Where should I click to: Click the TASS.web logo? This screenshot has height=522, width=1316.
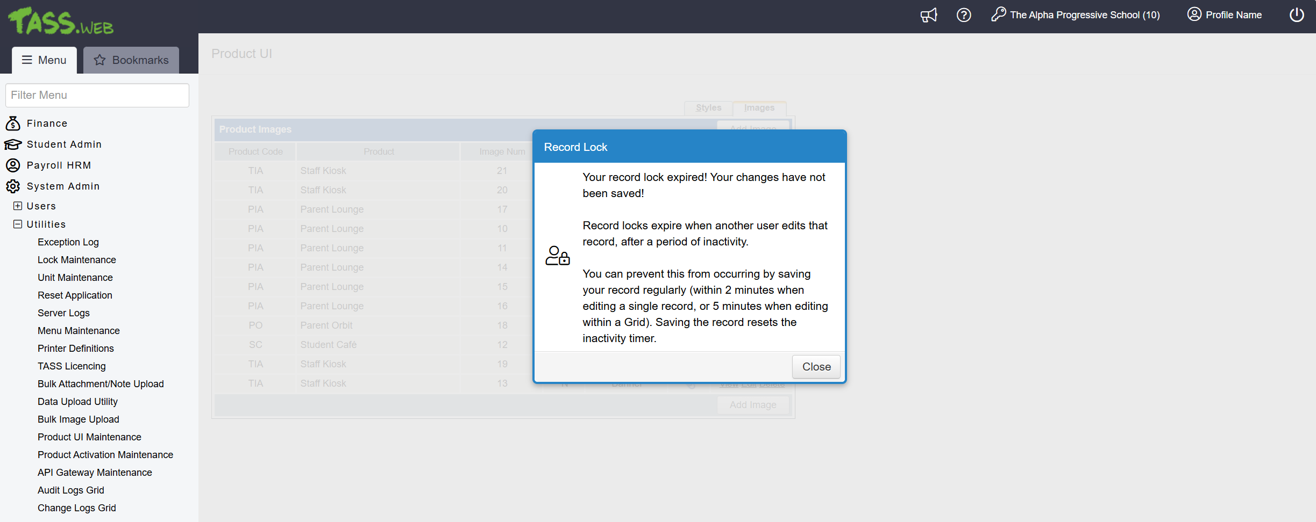(x=60, y=21)
